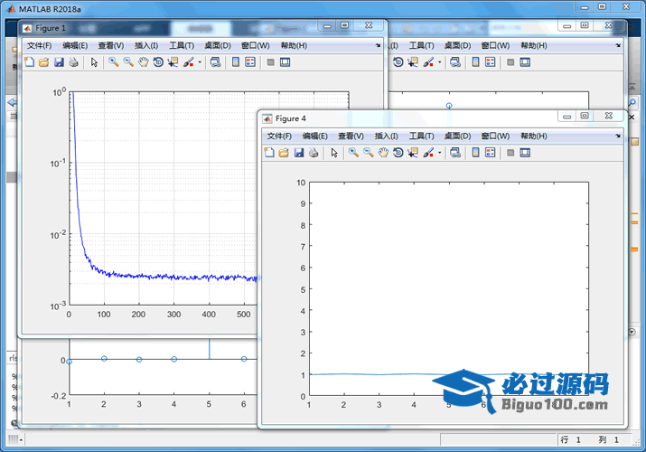Click dock arrow in Figure 1 menu bar
Screen dimensions: 646x452
pos(379,46)
